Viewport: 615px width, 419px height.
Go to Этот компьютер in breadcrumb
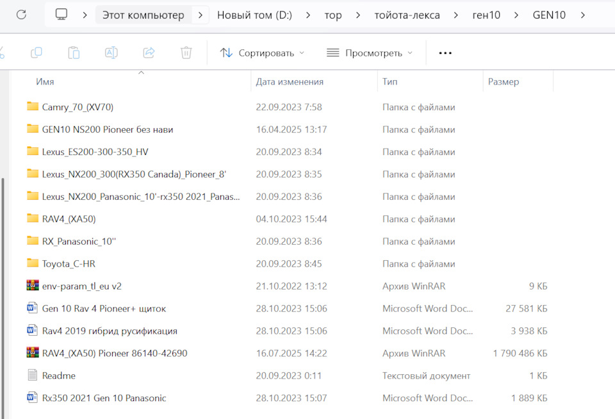tap(143, 15)
